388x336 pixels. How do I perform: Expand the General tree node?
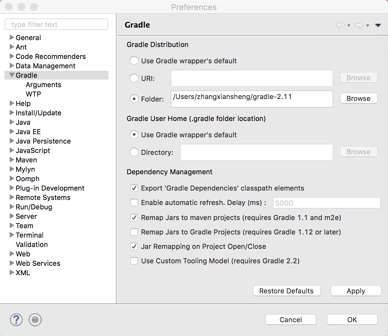pyautogui.click(x=12, y=37)
